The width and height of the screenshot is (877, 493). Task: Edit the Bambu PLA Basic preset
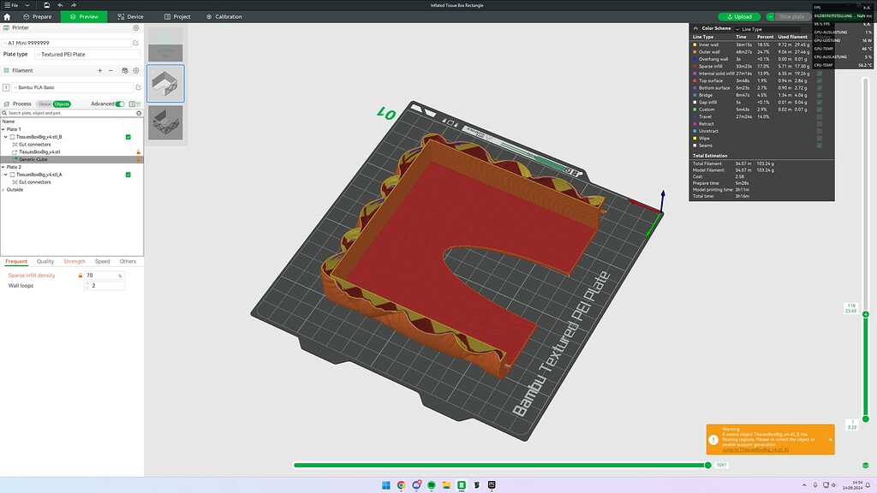[138, 87]
